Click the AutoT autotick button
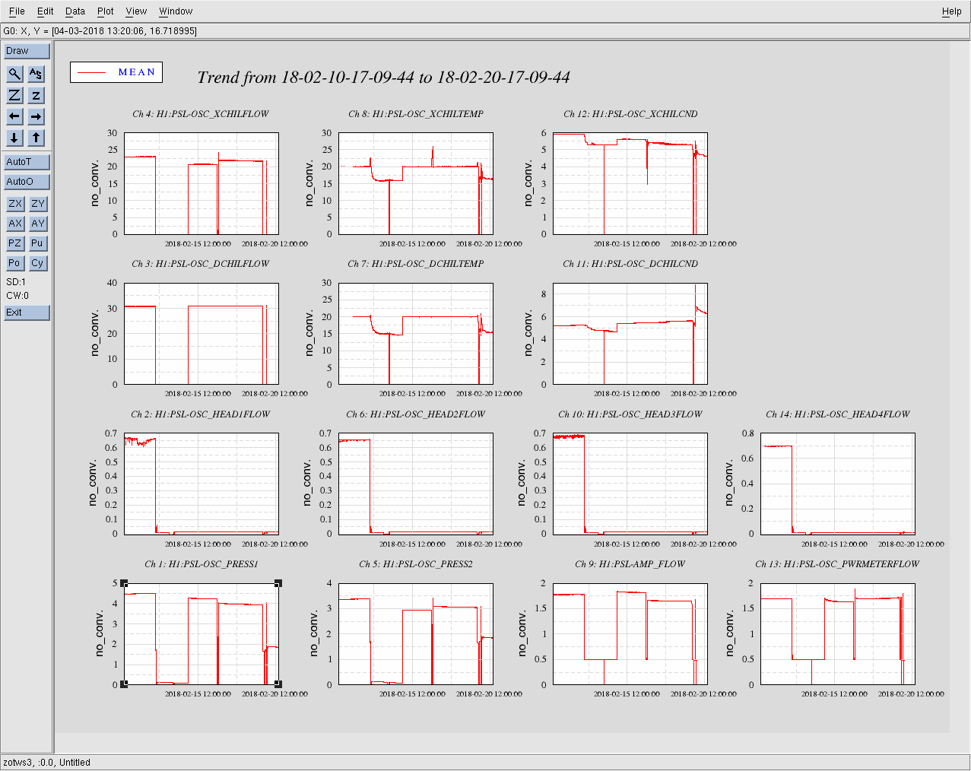 [x=27, y=162]
